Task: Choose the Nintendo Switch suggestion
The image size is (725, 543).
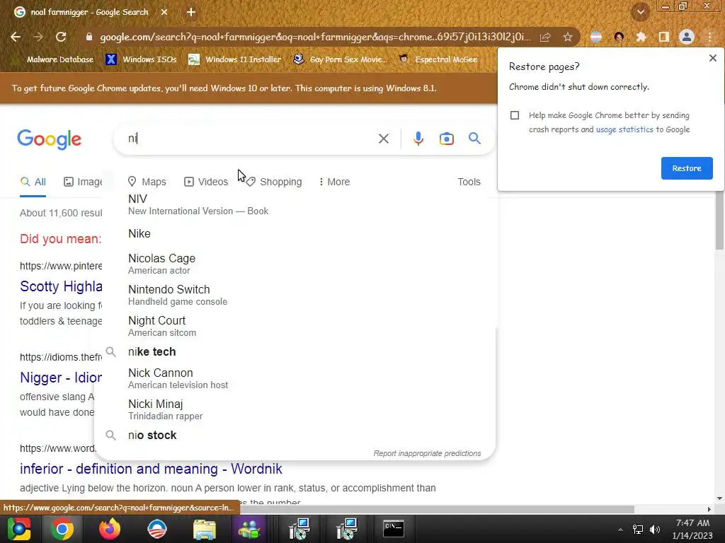Action: (x=295, y=295)
